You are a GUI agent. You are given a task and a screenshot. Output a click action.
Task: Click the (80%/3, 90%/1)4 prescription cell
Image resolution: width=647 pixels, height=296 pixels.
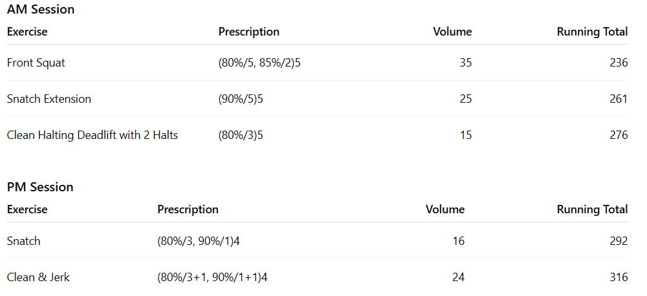pyautogui.click(x=202, y=241)
